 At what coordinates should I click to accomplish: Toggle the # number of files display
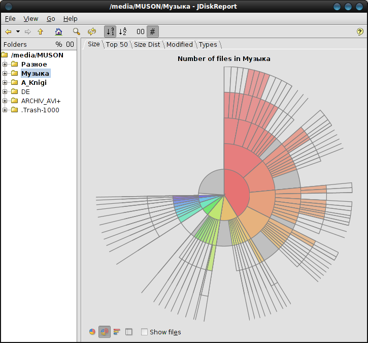153,32
